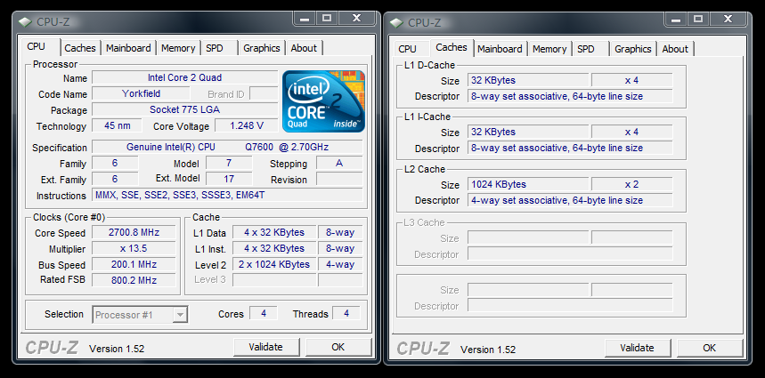
Task: Click the Stepping value 'A'
Action: pyautogui.click(x=339, y=163)
